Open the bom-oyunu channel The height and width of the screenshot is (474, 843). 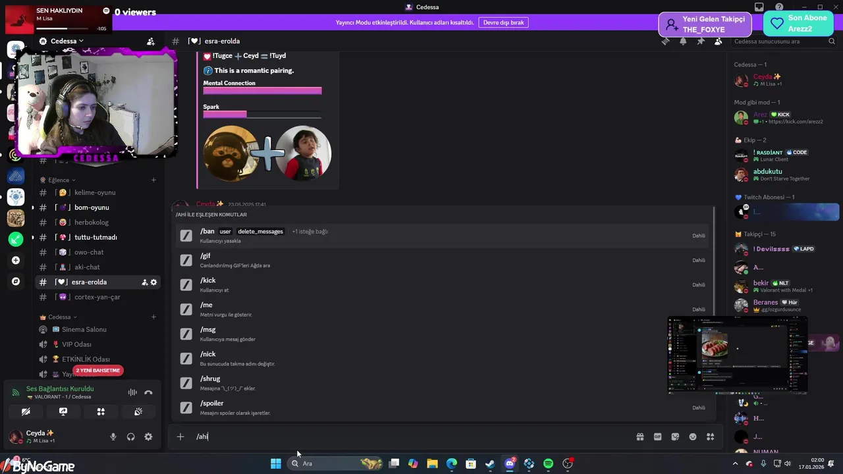click(x=97, y=207)
